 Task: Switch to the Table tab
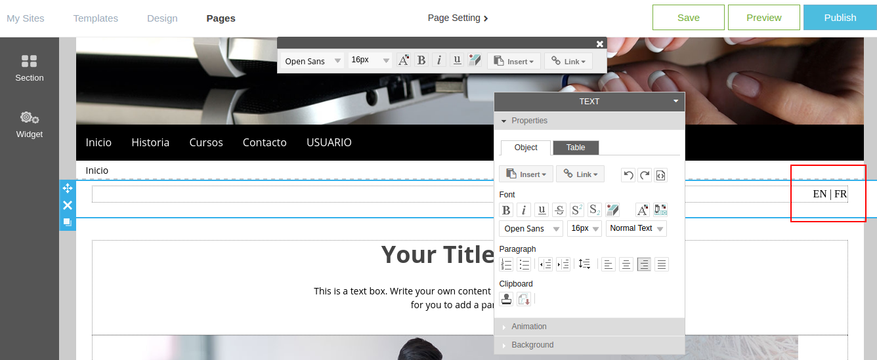(576, 148)
